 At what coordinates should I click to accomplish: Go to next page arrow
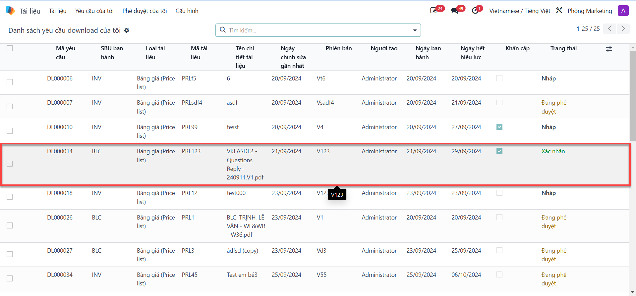[623, 28]
